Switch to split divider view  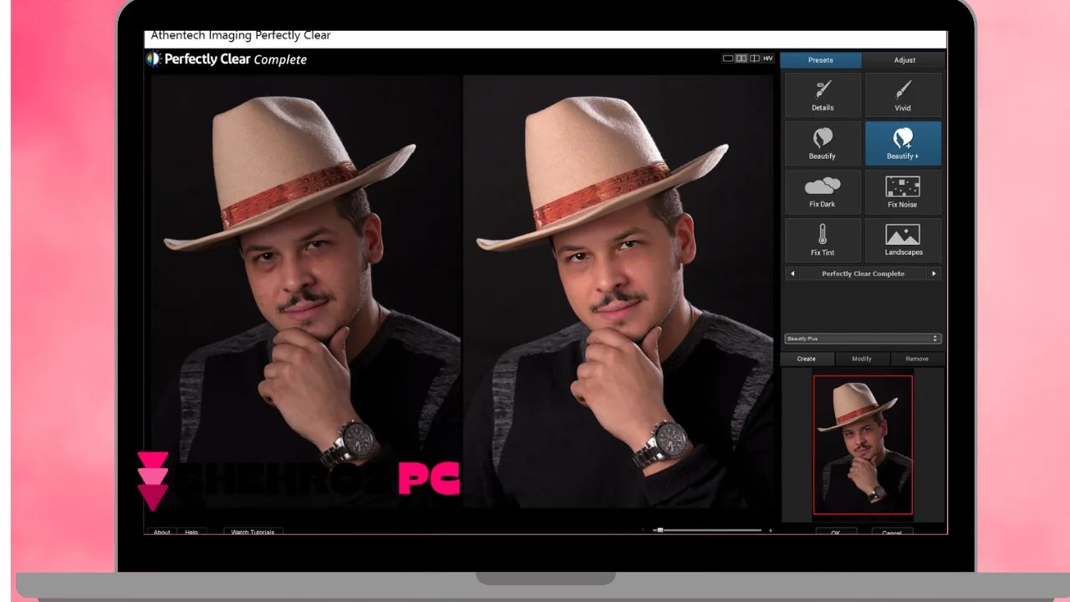pos(755,59)
